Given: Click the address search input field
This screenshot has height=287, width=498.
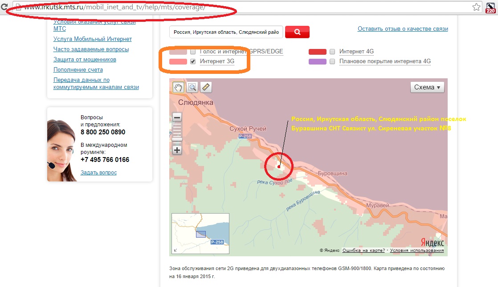Looking at the screenshot, I should 226,32.
